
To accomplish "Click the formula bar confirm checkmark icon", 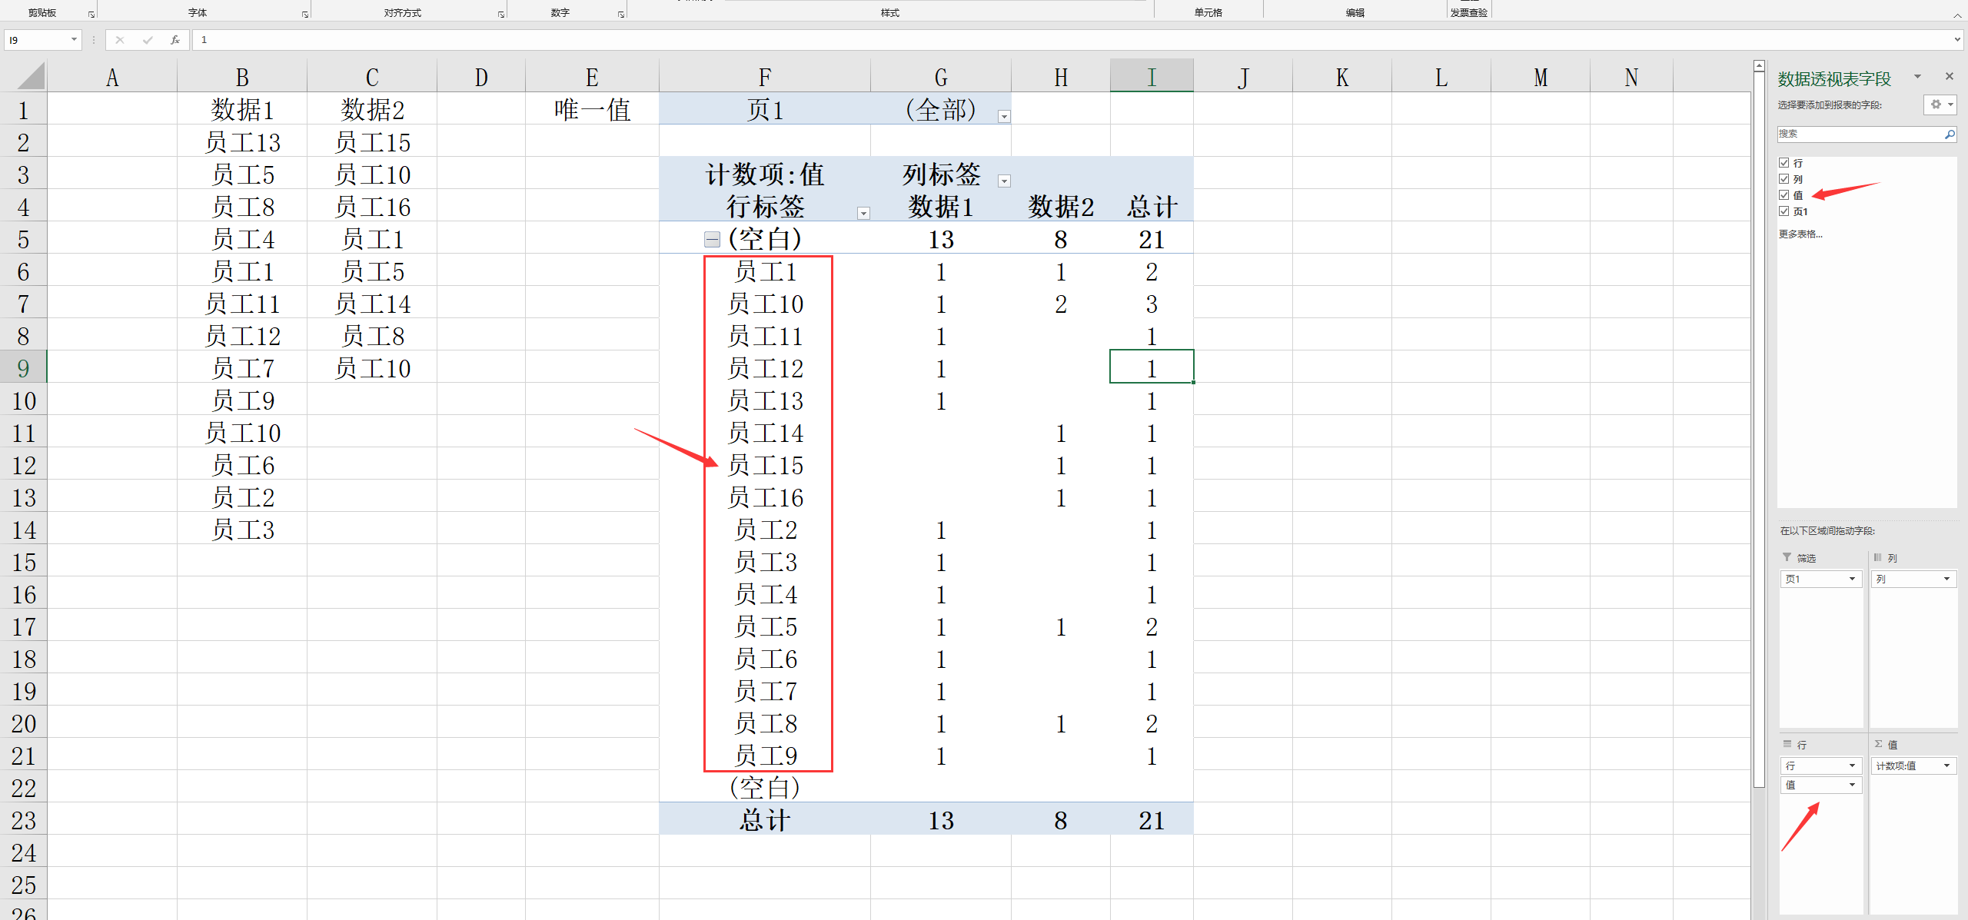I will click(148, 40).
